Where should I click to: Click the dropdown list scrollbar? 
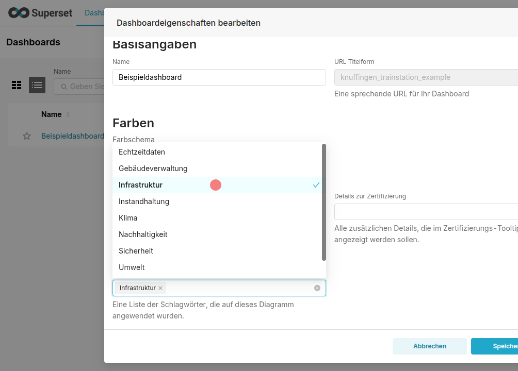coord(324,202)
